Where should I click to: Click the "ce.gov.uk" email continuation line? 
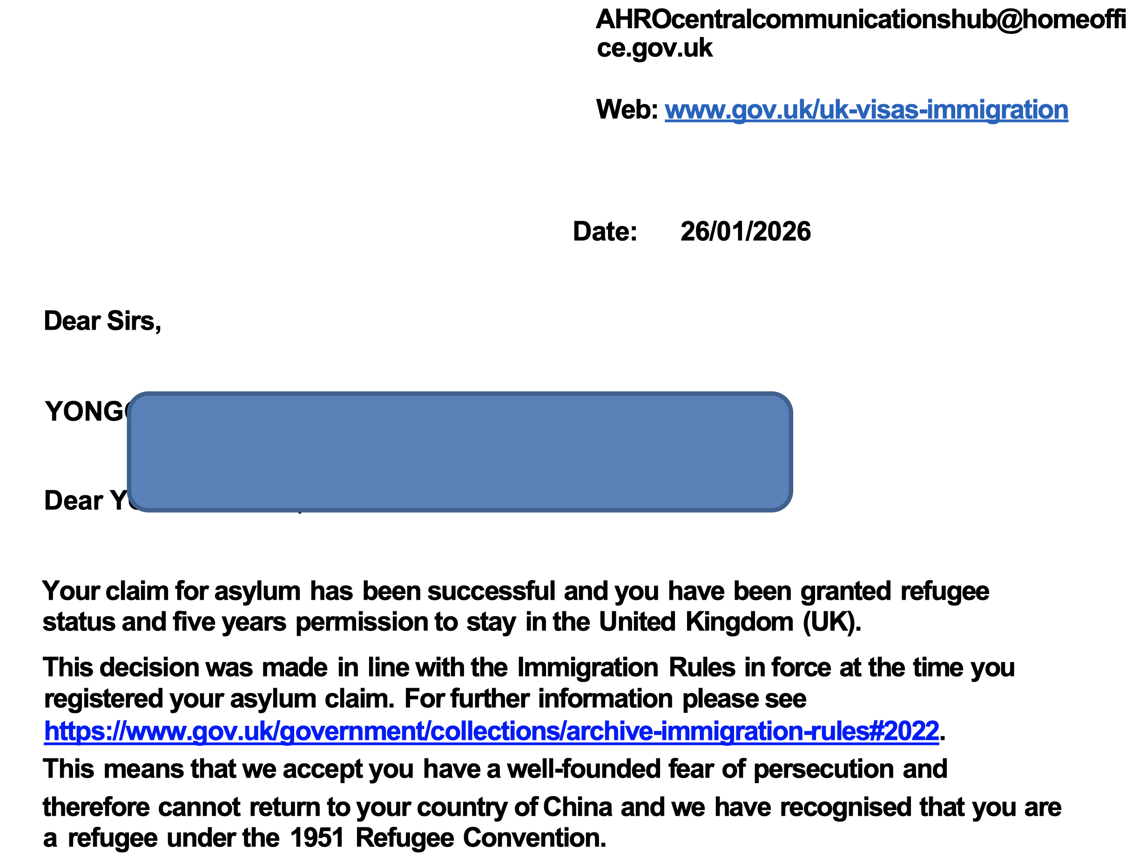coord(654,48)
